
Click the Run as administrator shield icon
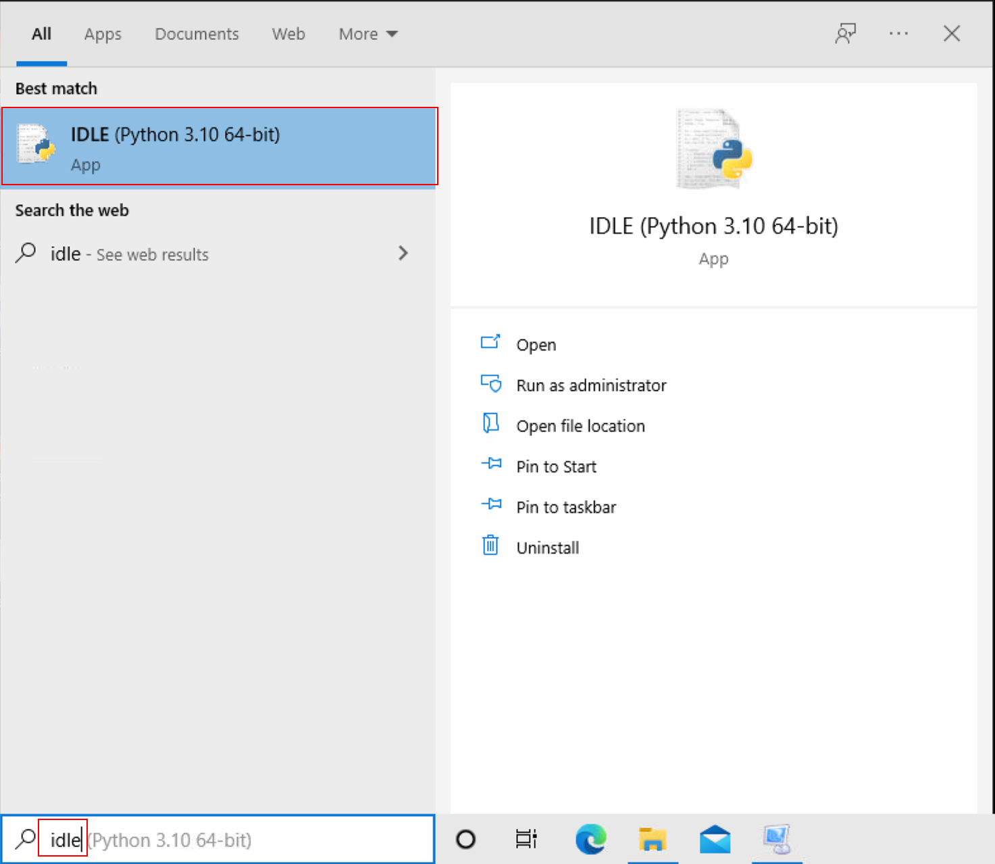pyautogui.click(x=491, y=383)
